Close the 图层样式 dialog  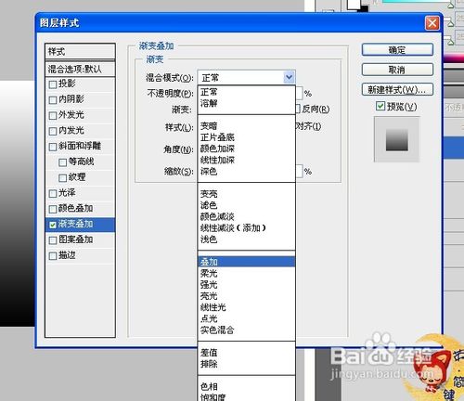coord(432,23)
